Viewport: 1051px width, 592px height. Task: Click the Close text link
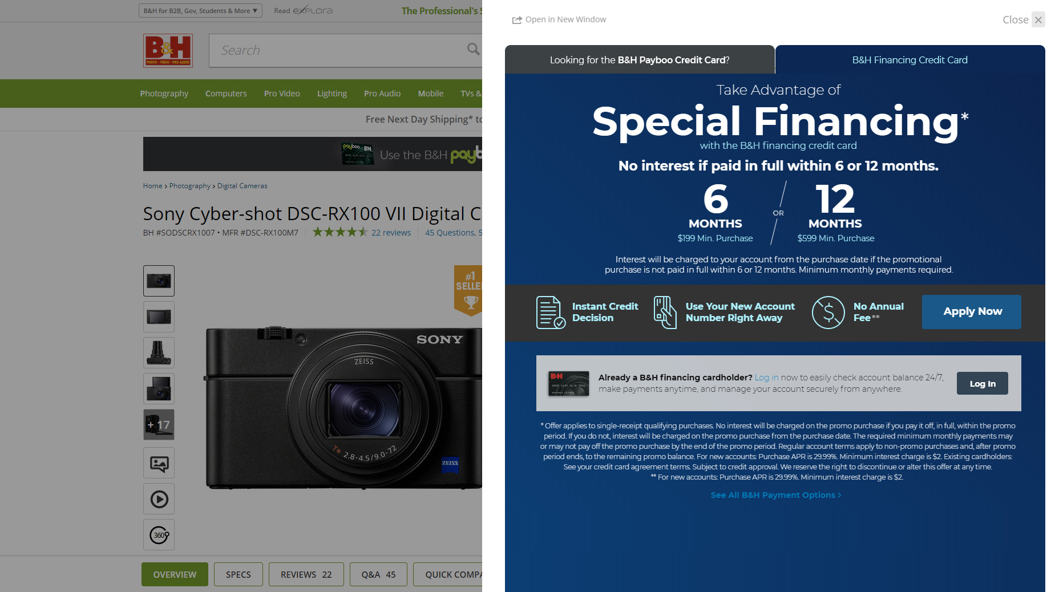1015,20
